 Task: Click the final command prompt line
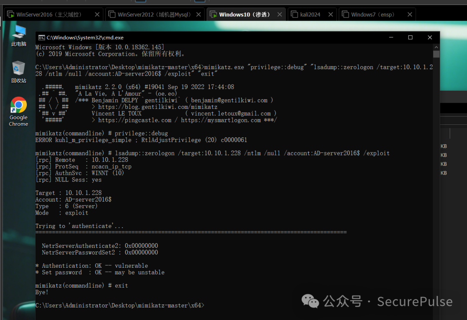tap(120, 305)
